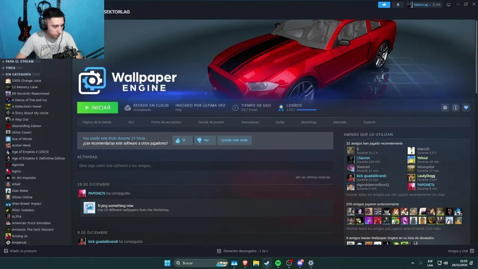The image size is (478, 269).
Task: Select American Truck Simulator in library
Action: pos(31,223)
